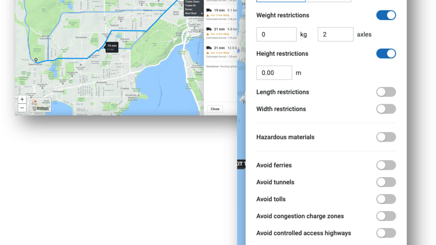Turn off Height restrictions
The width and height of the screenshot is (436, 245).
click(x=386, y=54)
